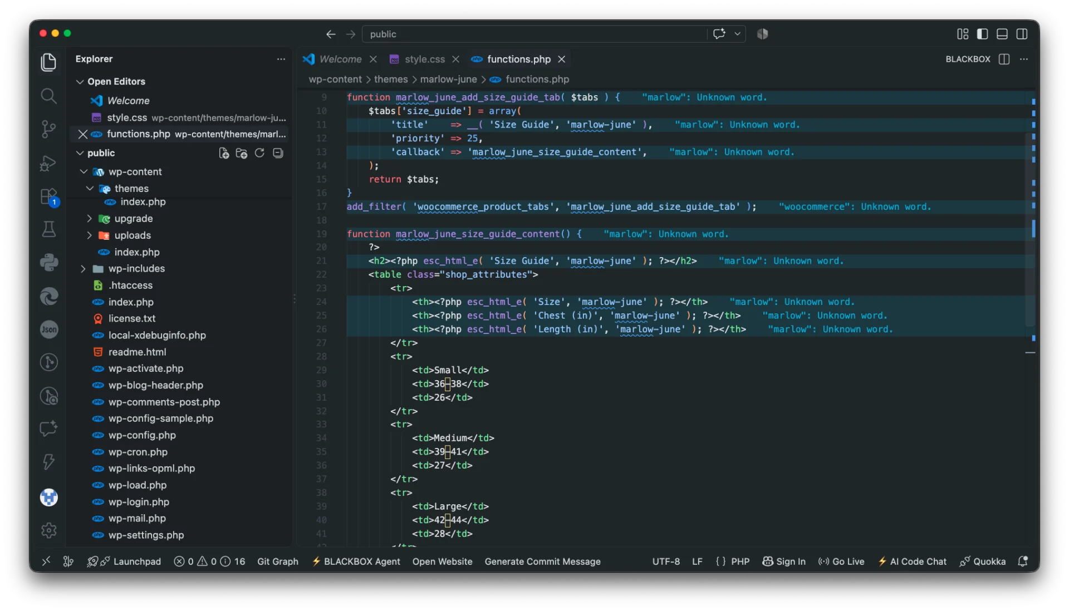Screen dimensions: 1069x611
Task: Toggle the primary side bar
Action: click(982, 34)
